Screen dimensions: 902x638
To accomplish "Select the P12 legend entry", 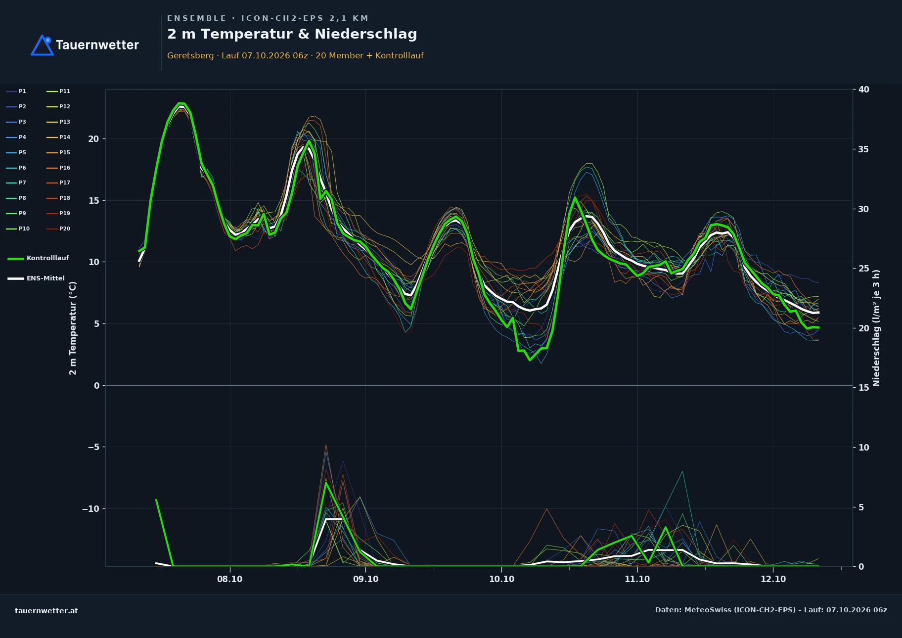I will [x=58, y=106].
